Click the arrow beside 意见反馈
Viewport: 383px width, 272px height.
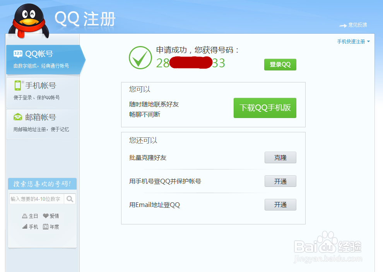tap(343, 26)
